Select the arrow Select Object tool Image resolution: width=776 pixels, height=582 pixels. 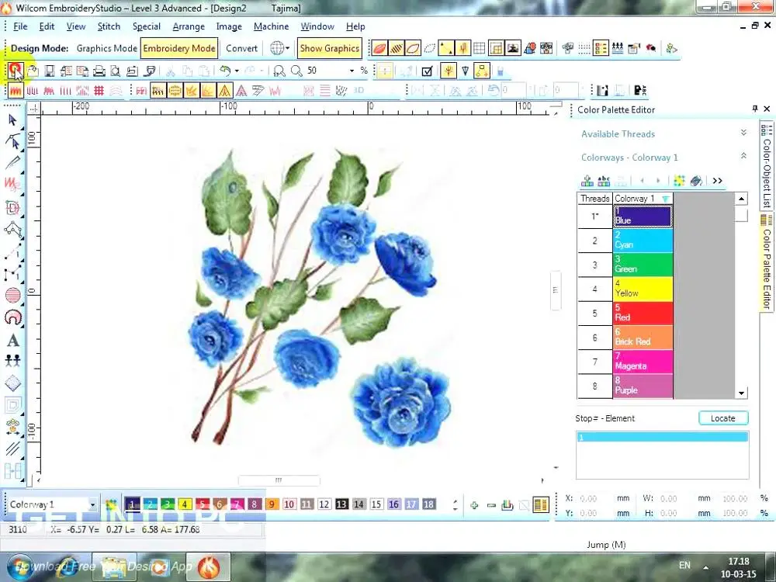coord(12,120)
